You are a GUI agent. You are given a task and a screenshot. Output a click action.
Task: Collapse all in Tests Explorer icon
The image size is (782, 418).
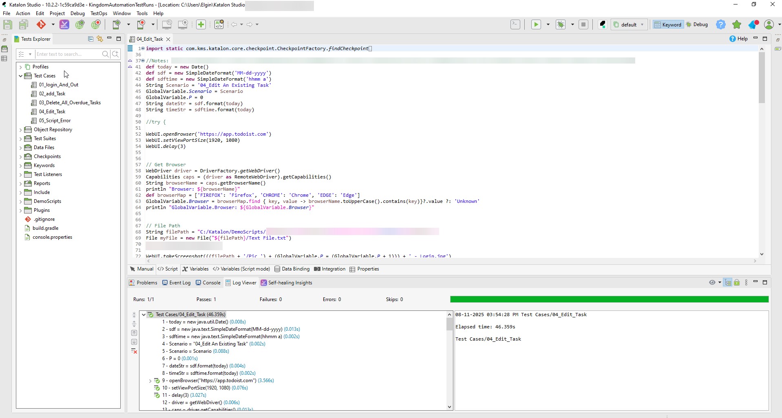[91, 39]
